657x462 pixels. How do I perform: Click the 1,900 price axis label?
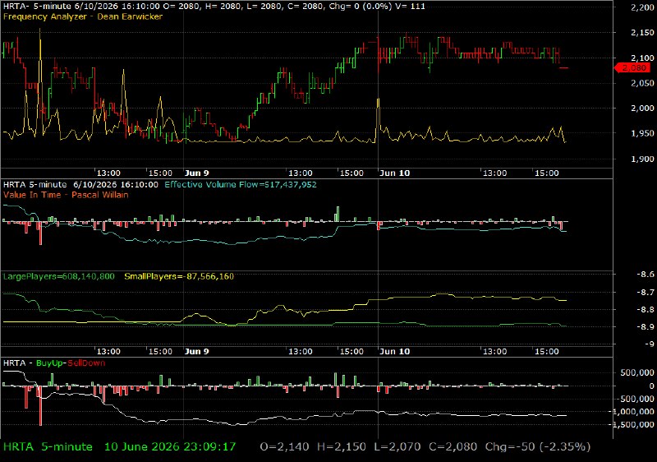pyautogui.click(x=642, y=159)
